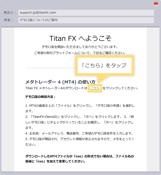Viewport: 161px width, 175px height.
Task: Click the bold note ダウンロードしたMT4ファイルが「exe」
Action: pos(79,159)
